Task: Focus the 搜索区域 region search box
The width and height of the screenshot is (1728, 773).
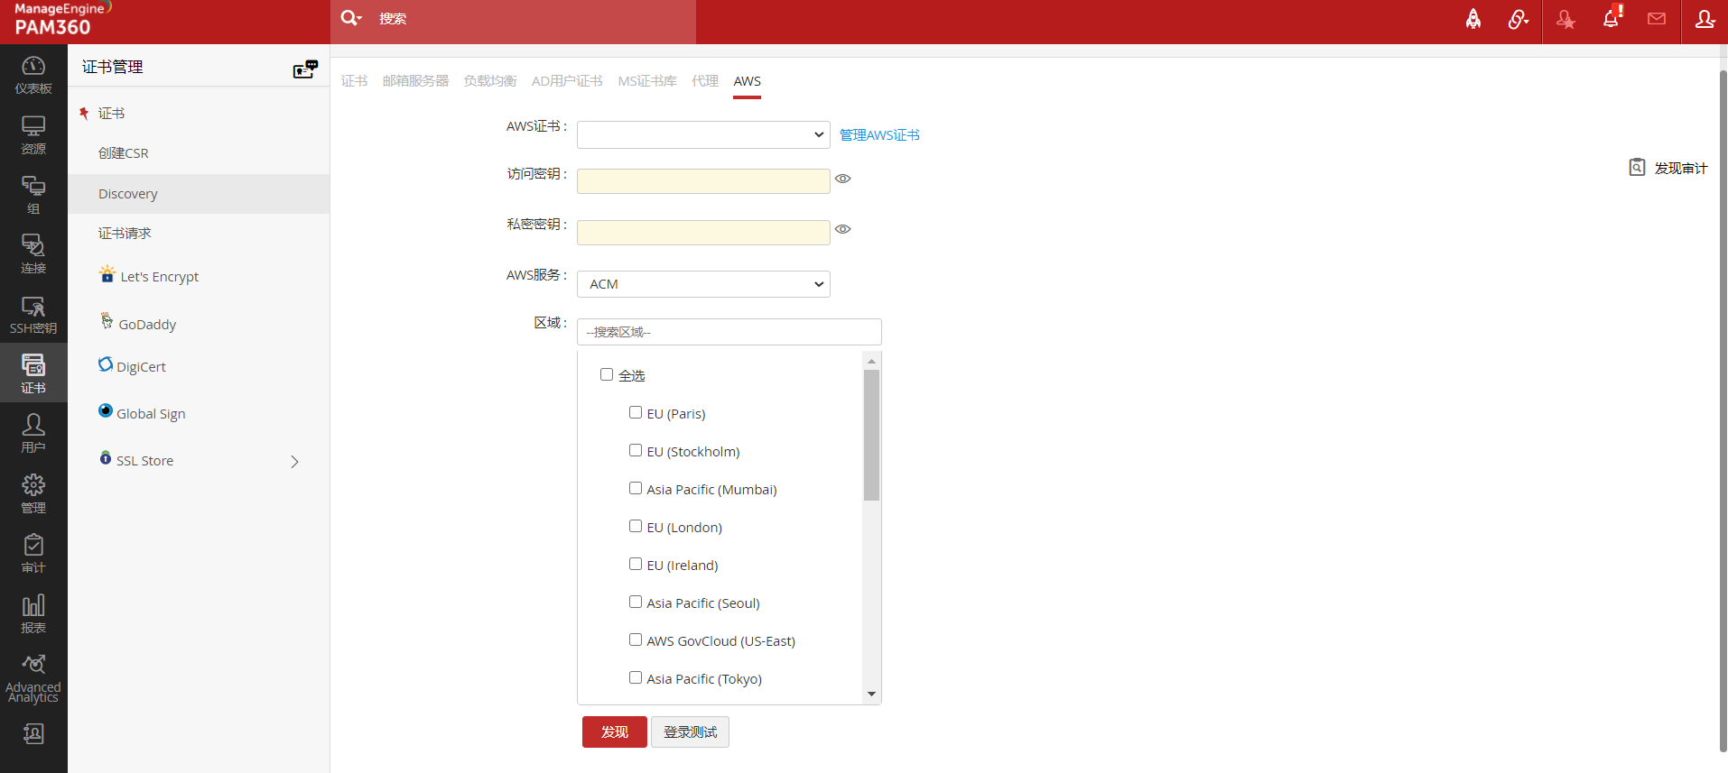Action: (x=729, y=332)
